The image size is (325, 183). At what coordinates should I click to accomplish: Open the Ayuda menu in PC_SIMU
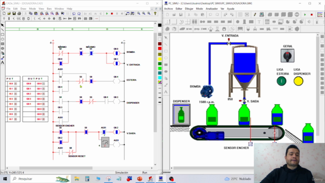[x=231, y=9]
